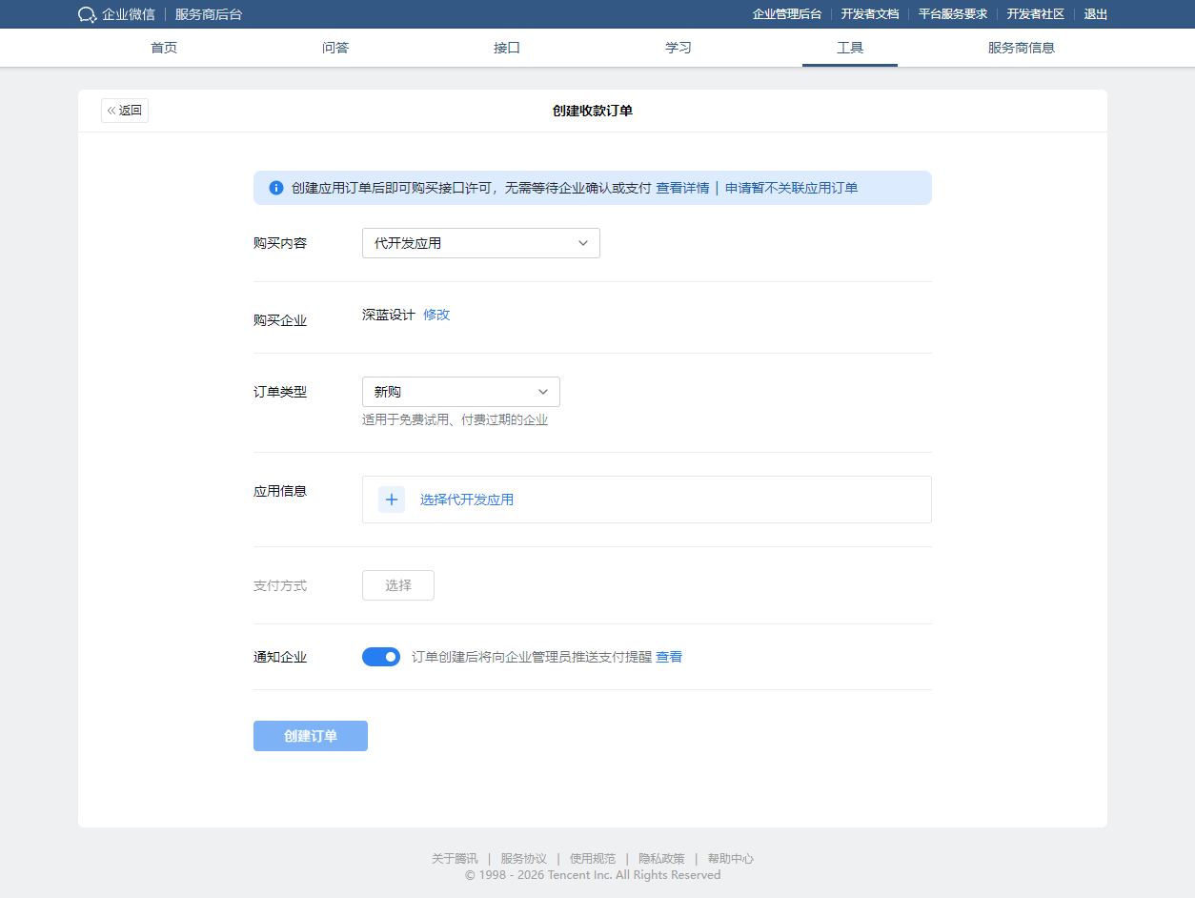Click the 选择 payment method button
This screenshot has width=1195, height=898.
point(398,585)
